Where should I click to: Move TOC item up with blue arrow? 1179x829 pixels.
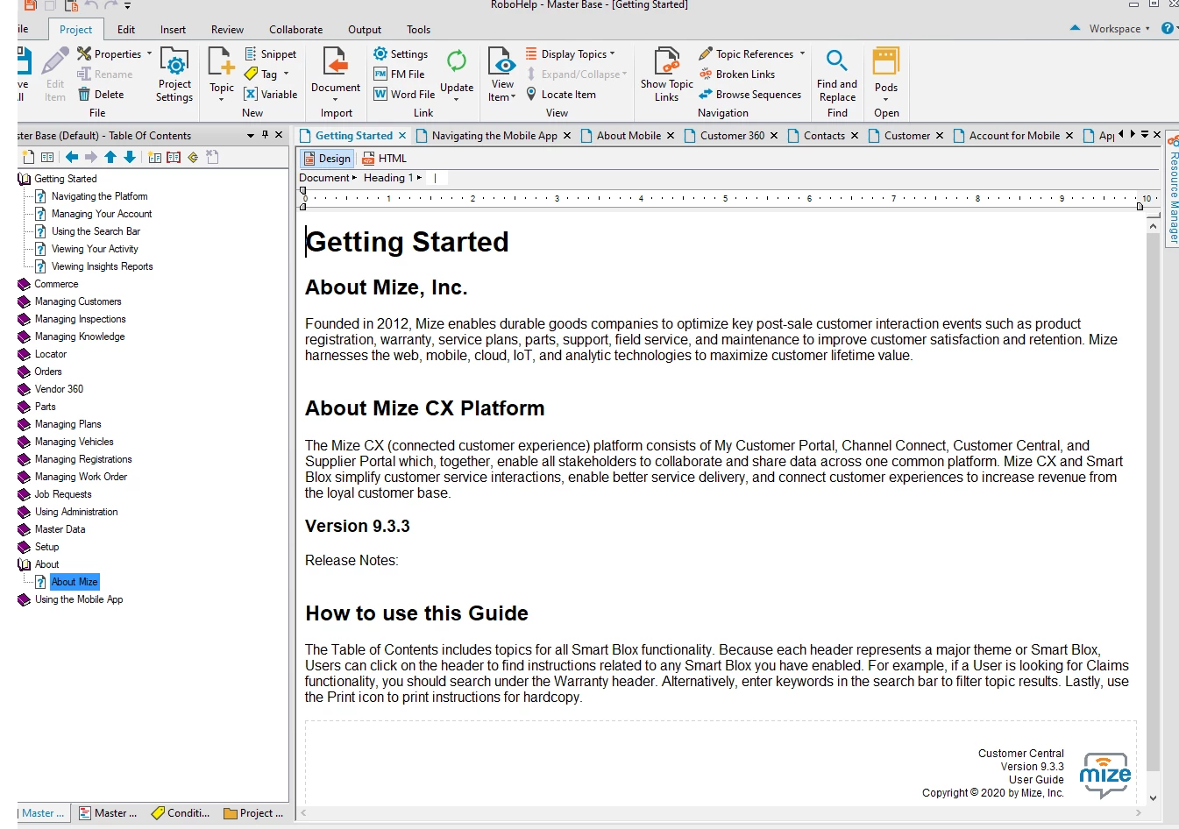coord(110,157)
